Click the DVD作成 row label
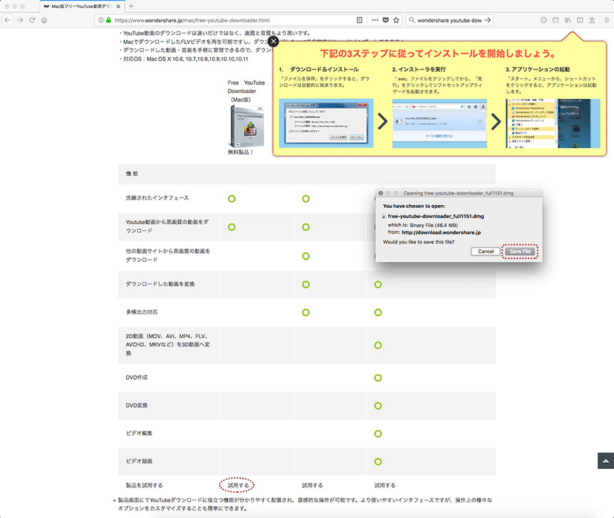Image resolution: width=614 pixels, height=518 pixels. 136,378
